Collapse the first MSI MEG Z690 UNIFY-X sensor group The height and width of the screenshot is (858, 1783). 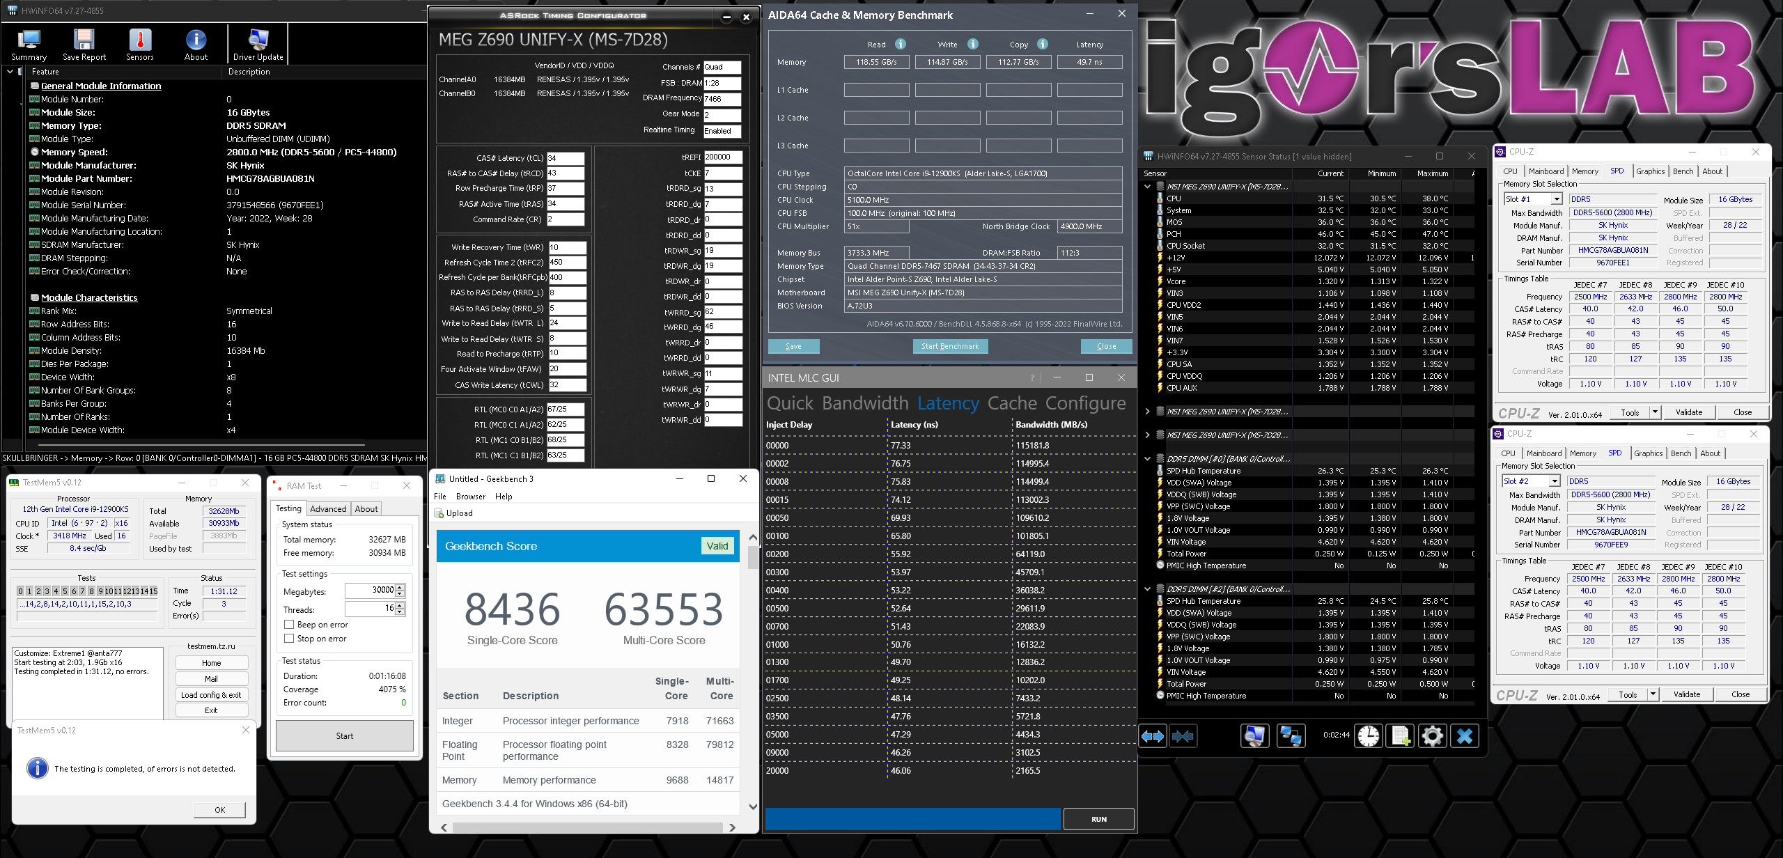coord(1148,187)
